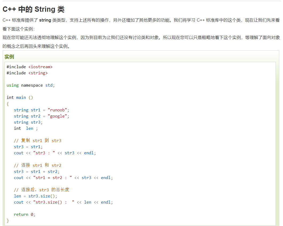Screen dimensions: 283x226
Task: Click the closing brace ending main
Action: (8, 221)
